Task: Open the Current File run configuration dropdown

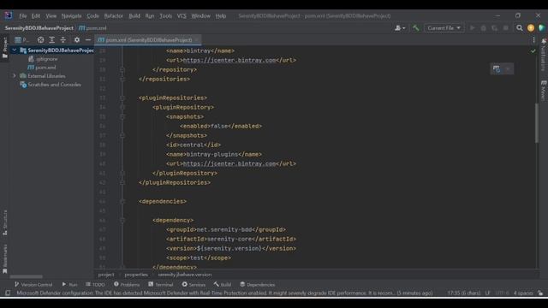Action: (x=444, y=28)
